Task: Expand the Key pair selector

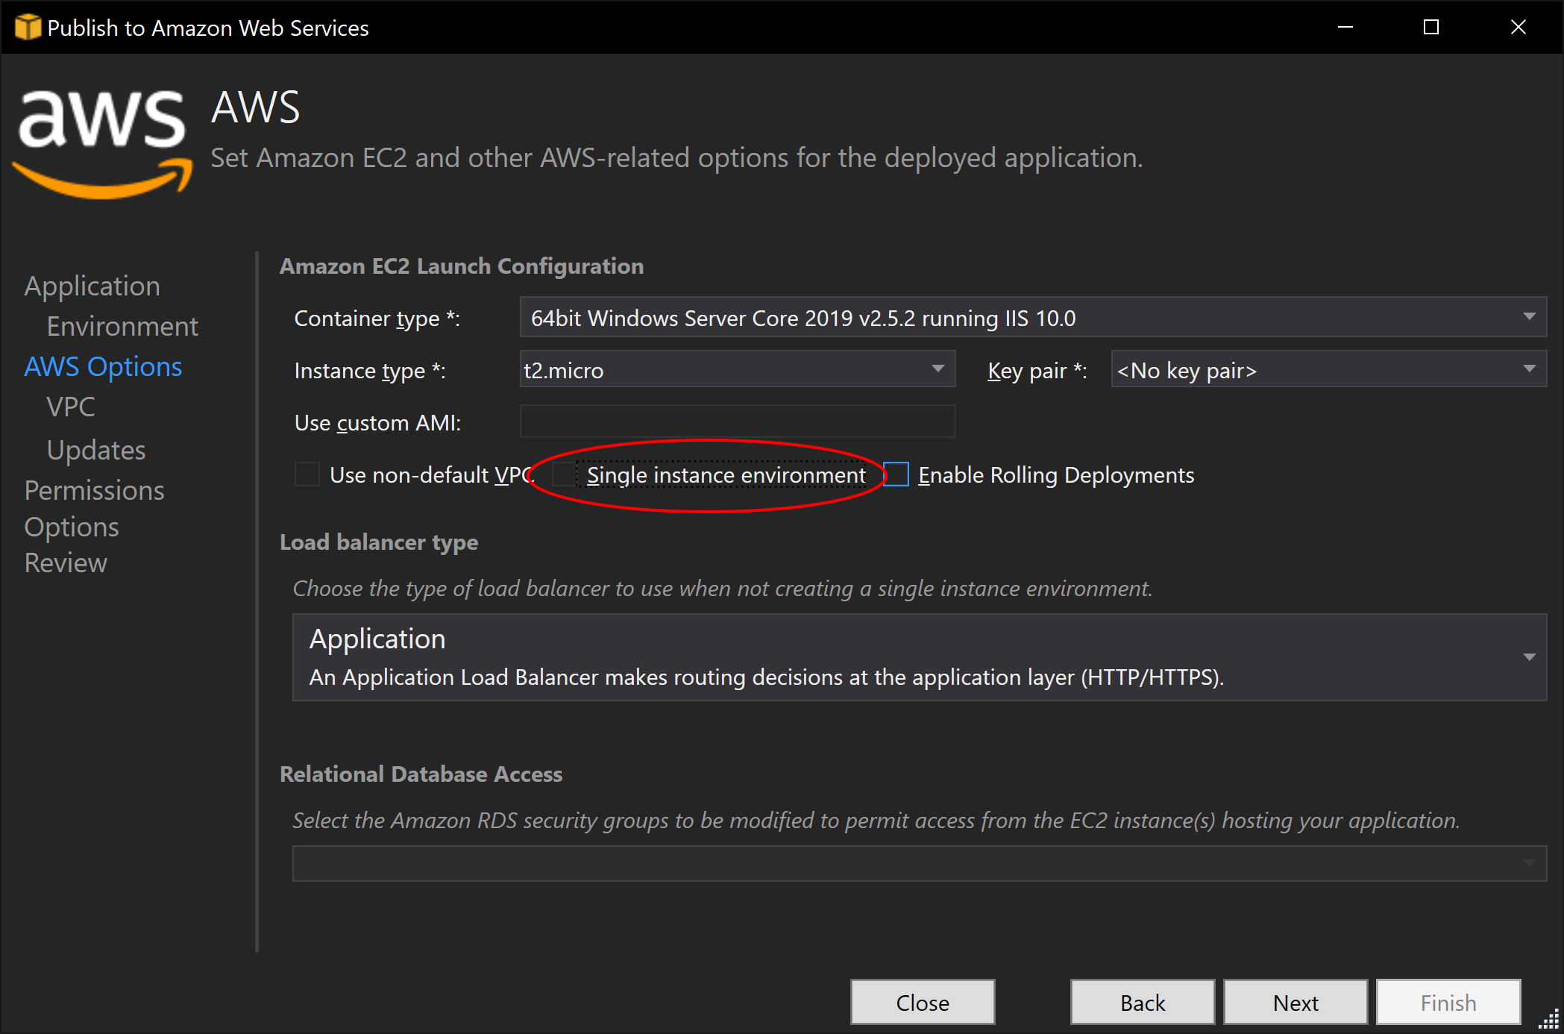Action: (1528, 369)
